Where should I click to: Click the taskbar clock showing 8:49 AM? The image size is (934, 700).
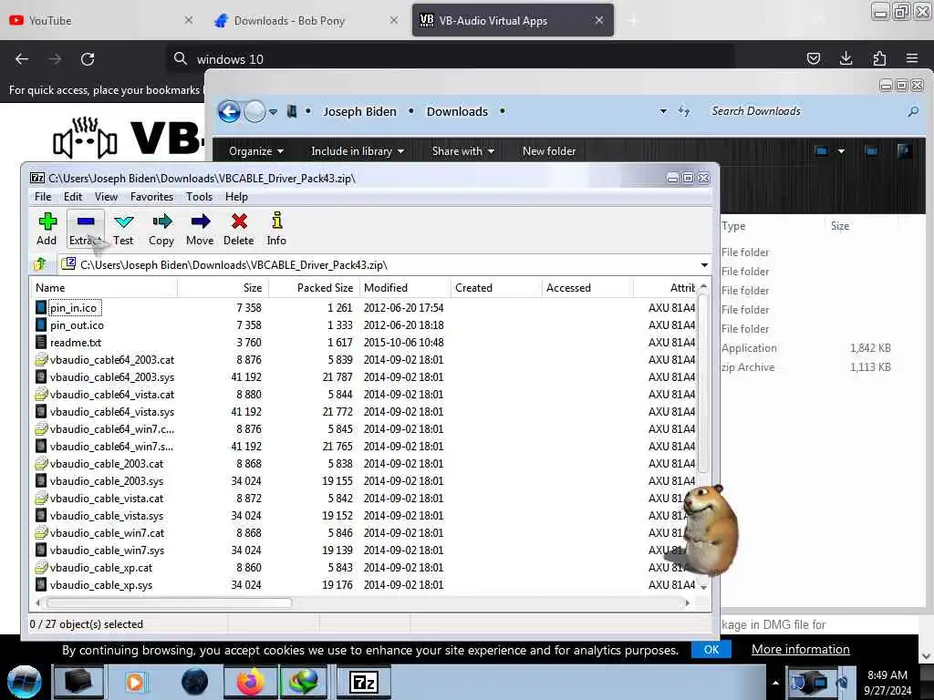pyautogui.click(x=887, y=682)
